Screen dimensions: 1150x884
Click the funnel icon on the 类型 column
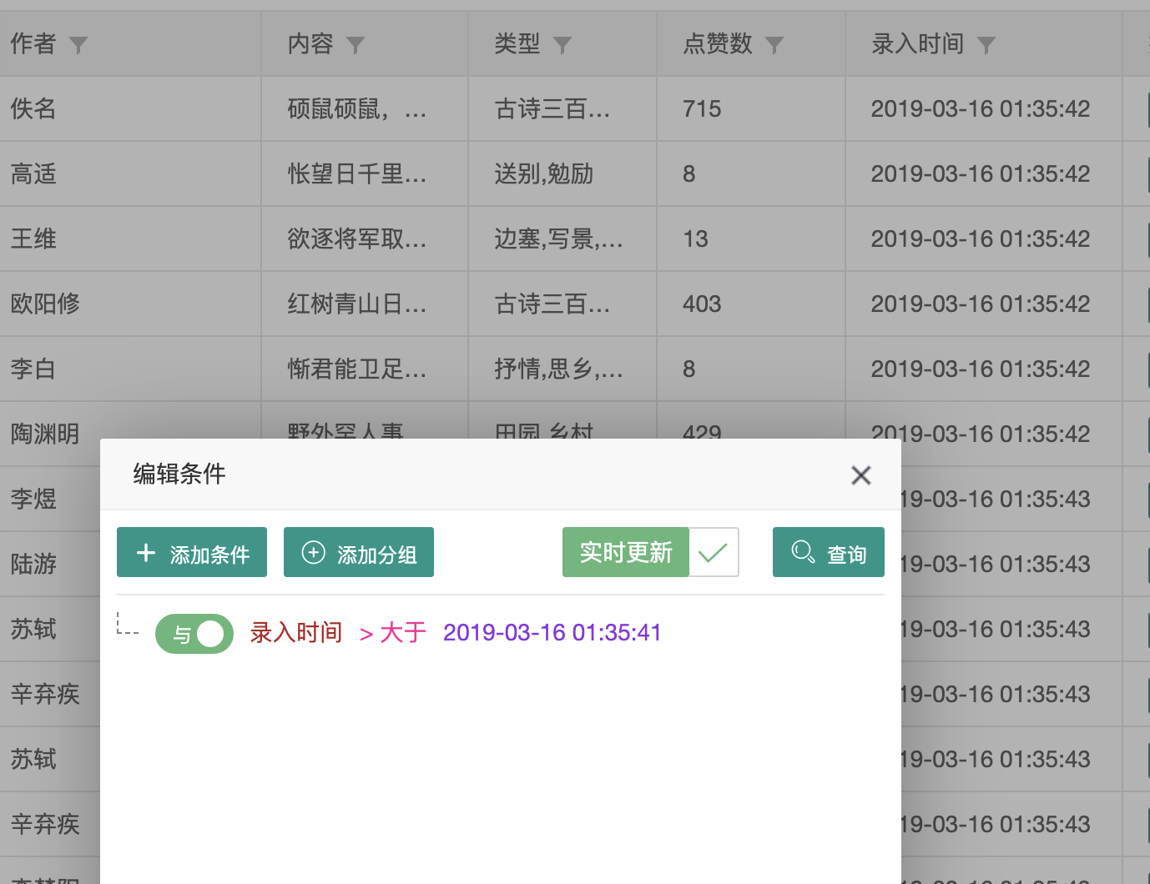tap(564, 46)
